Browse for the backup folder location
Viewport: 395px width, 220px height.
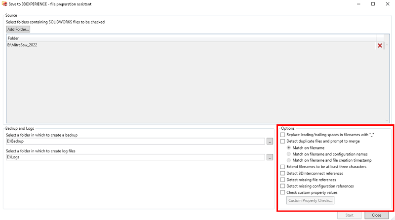point(270,141)
